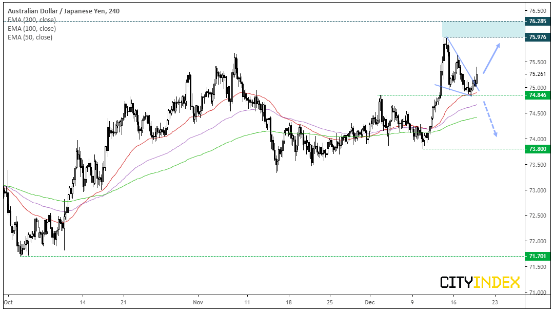
Task: Click the EMA (100, close) indicator label
Action: [x=32, y=29]
